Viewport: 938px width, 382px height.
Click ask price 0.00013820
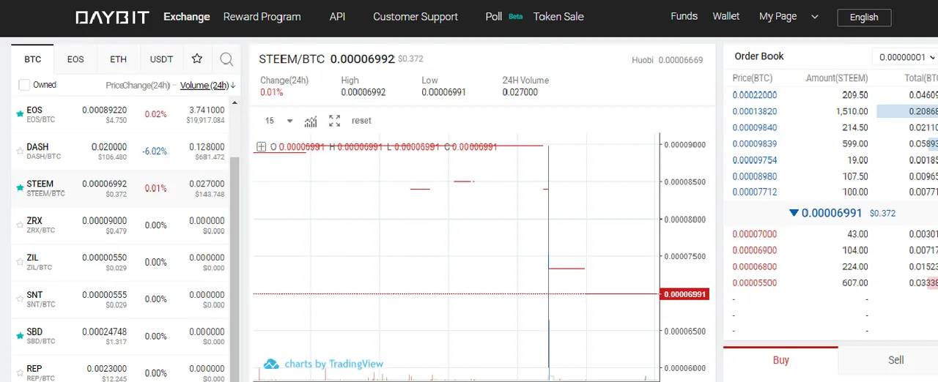755,111
